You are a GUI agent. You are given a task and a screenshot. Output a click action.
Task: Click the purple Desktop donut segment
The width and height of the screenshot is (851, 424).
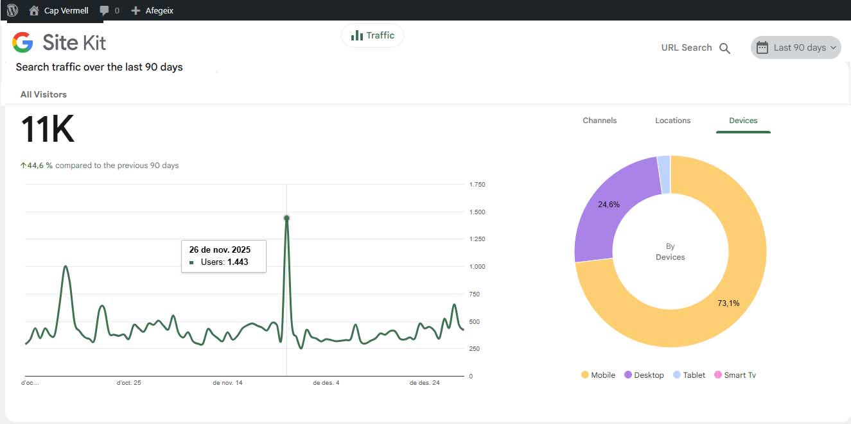606,205
